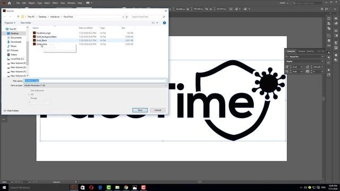This screenshot has height=191, width=340.
Task: Open the Photos app from taskbar
Action: [x=134, y=187]
